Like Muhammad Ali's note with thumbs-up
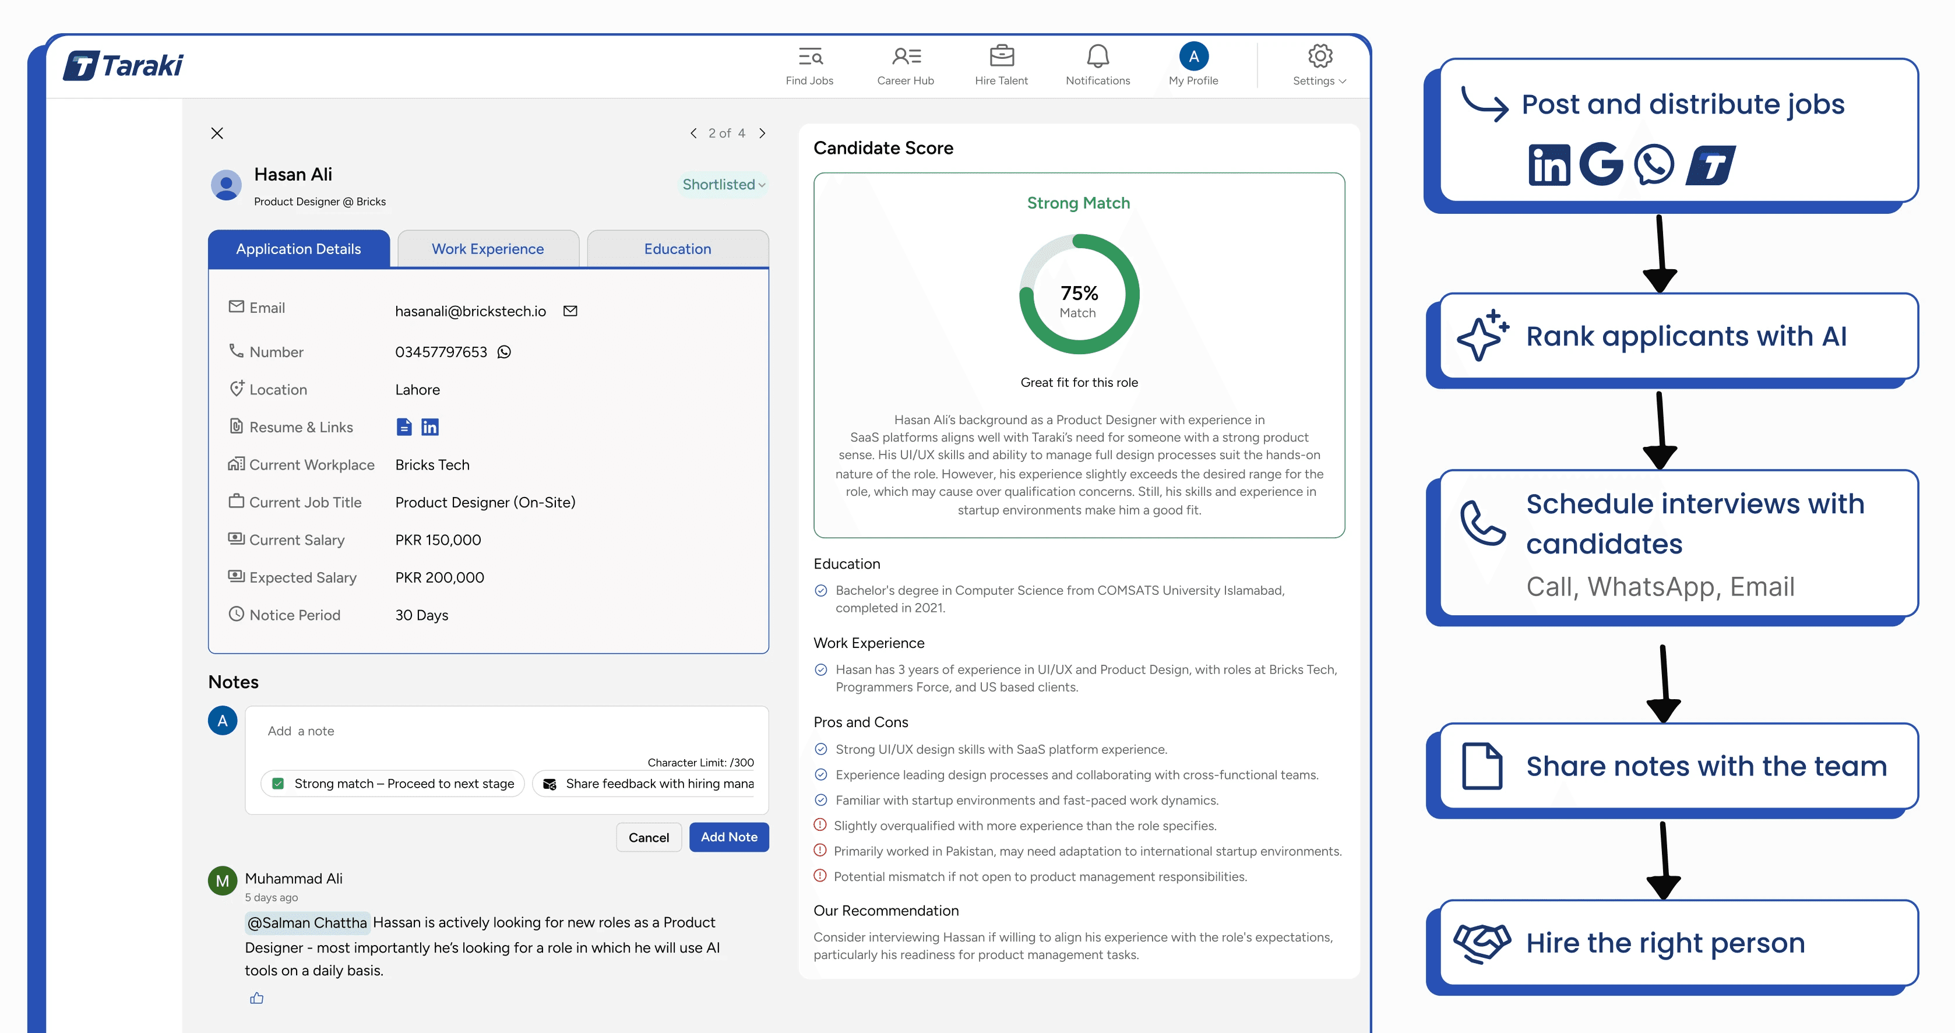 (x=256, y=998)
